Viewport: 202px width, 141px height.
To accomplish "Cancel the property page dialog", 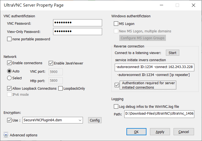I will [x=184, y=132].
